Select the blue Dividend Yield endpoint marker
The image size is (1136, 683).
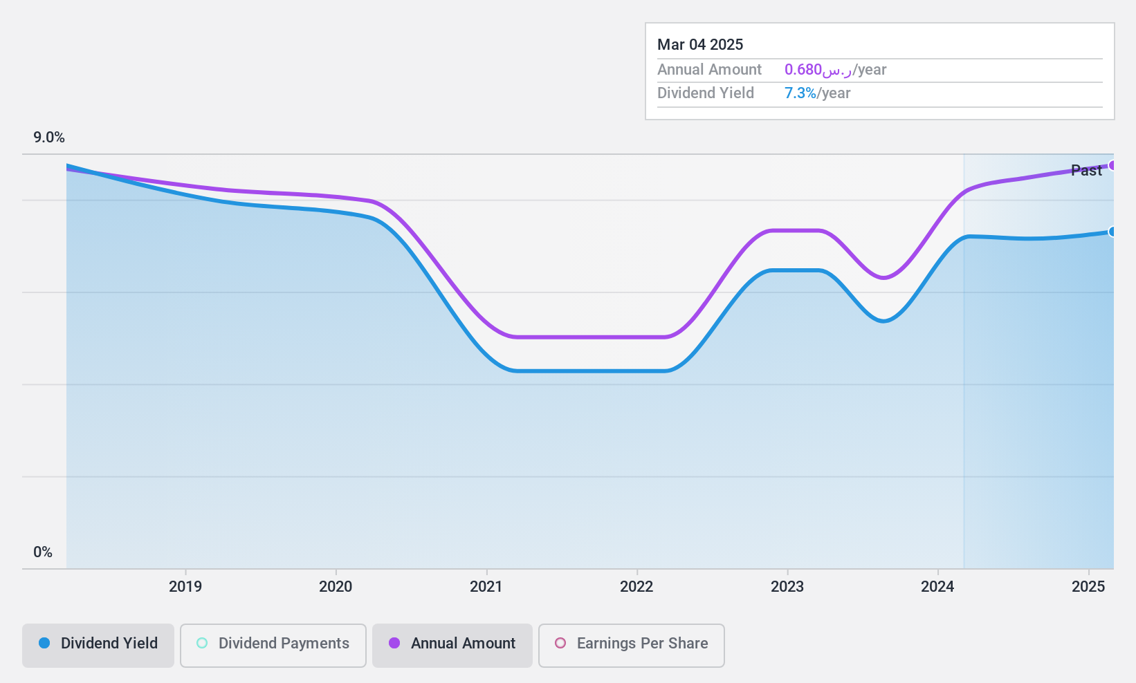tap(1112, 232)
